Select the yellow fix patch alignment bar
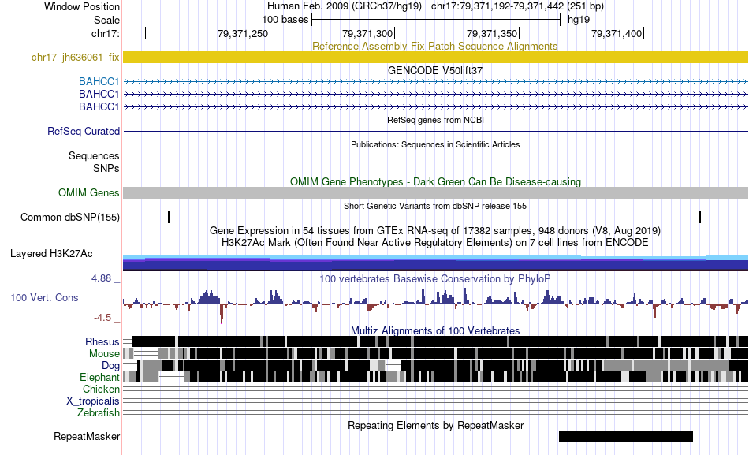Screen dimensions: 749x455 [x=435, y=57]
